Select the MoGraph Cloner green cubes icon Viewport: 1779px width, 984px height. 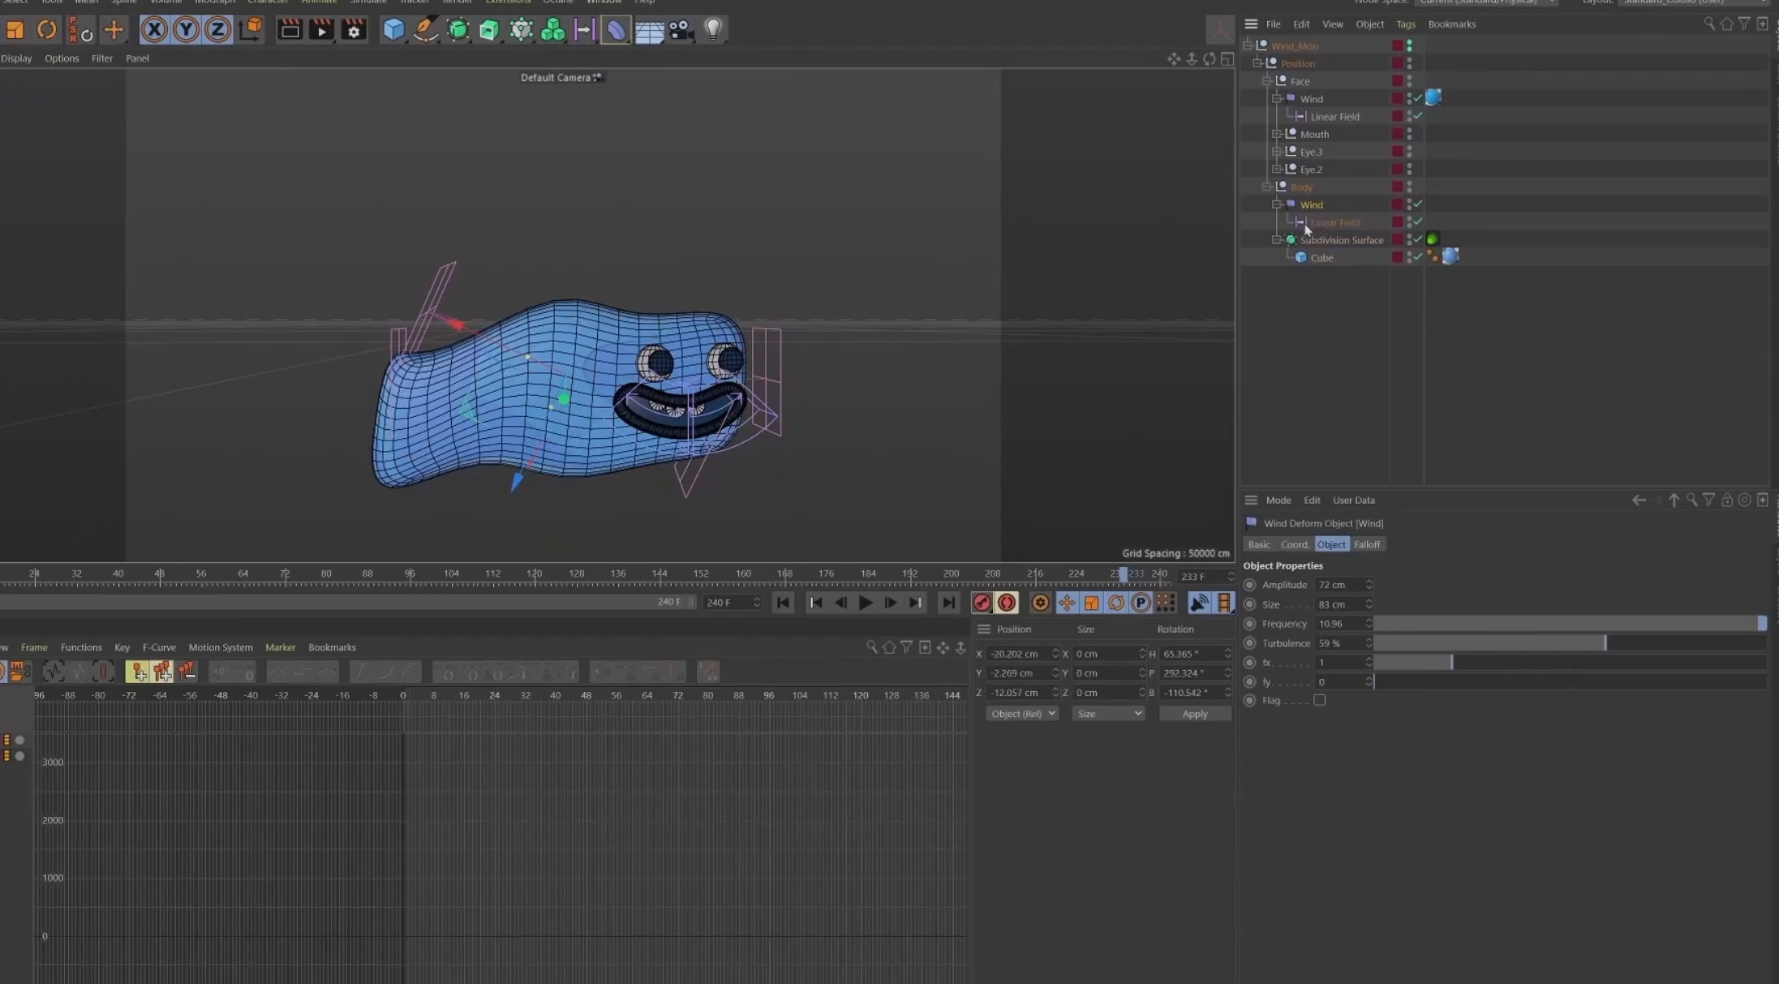coord(552,30)
